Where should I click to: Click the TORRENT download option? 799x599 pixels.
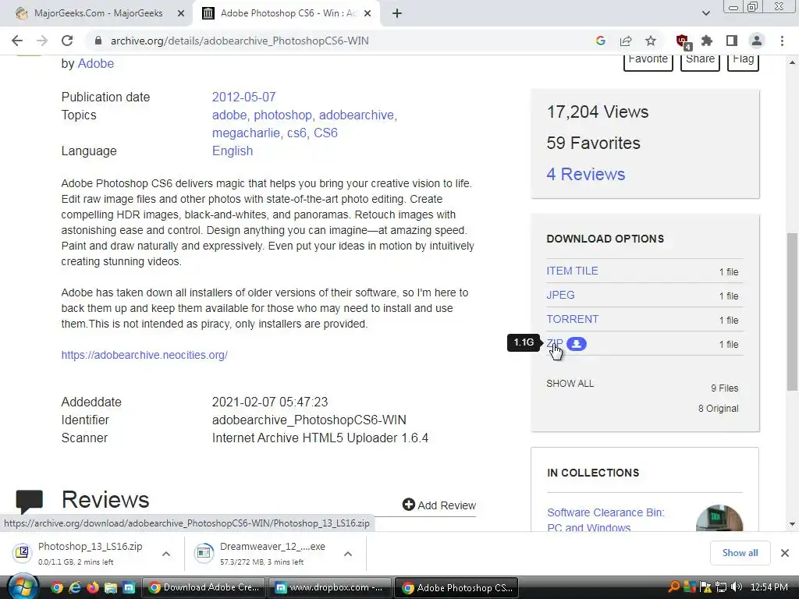coord(572,319)
